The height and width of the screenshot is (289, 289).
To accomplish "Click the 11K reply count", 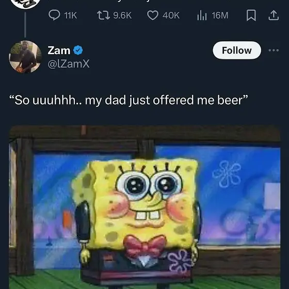I will tap(70, 15).
